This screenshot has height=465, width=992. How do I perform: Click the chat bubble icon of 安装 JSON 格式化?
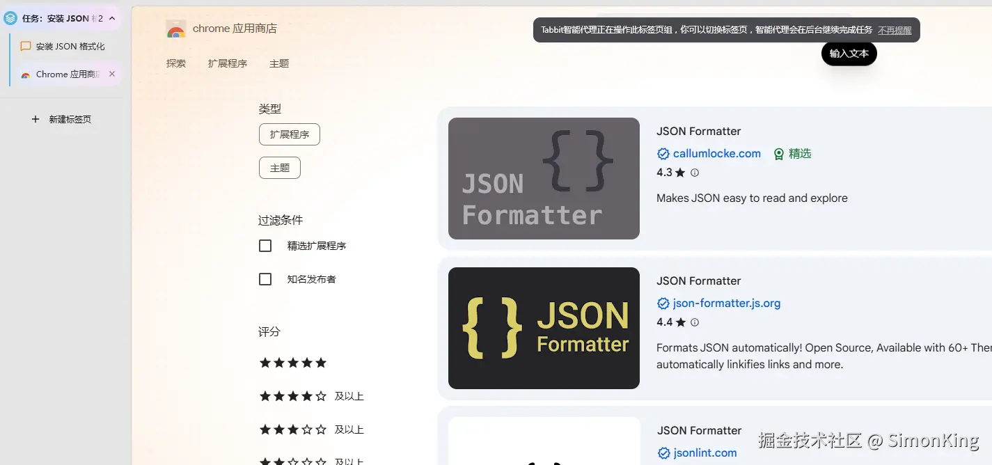tap(26, 47)
